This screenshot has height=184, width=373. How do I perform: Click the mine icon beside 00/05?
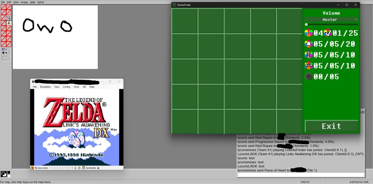(308, 77)
